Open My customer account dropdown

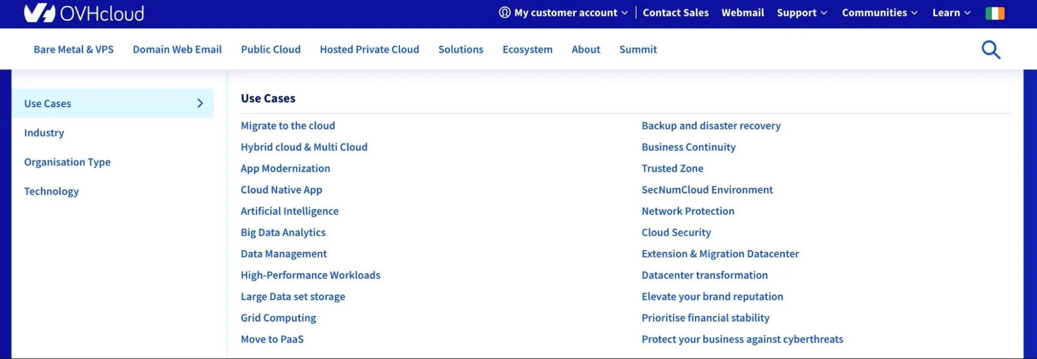[563, 12]
